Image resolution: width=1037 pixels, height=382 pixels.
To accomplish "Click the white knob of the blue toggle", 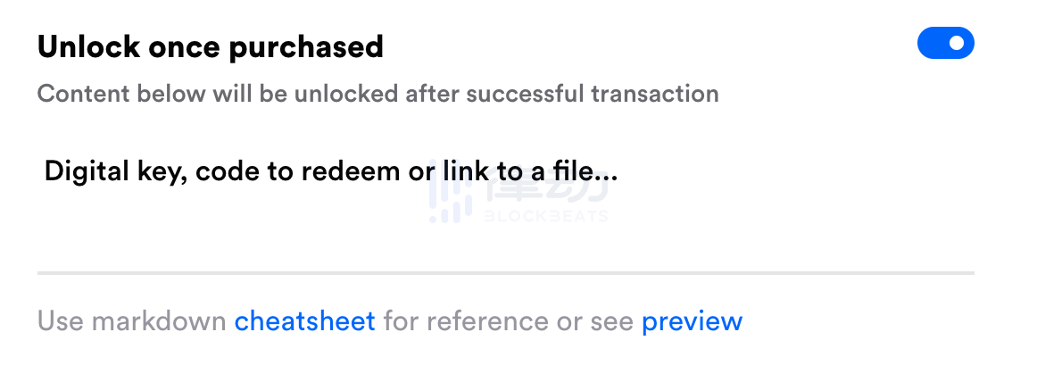I will coord(958,43).
